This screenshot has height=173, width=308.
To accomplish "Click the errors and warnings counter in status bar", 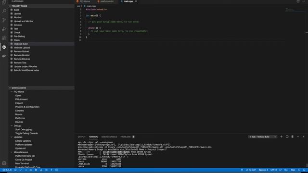I will (x=7, y=170).
